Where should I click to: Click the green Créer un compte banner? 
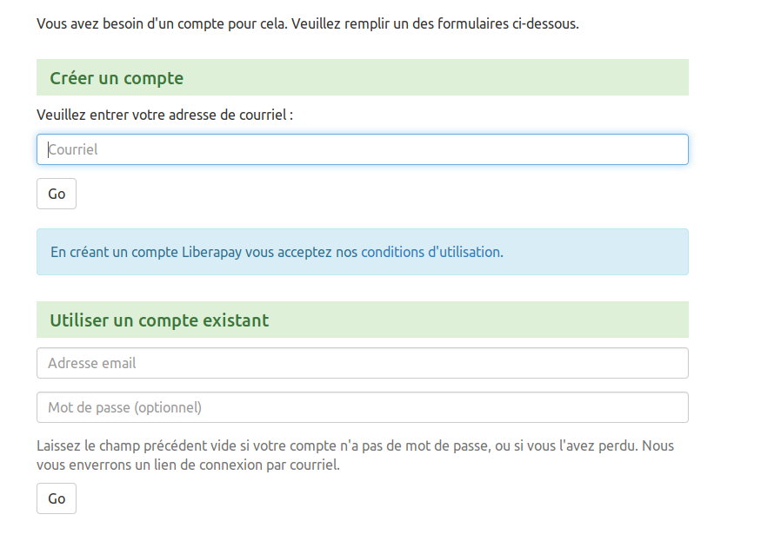coord(361,77)
